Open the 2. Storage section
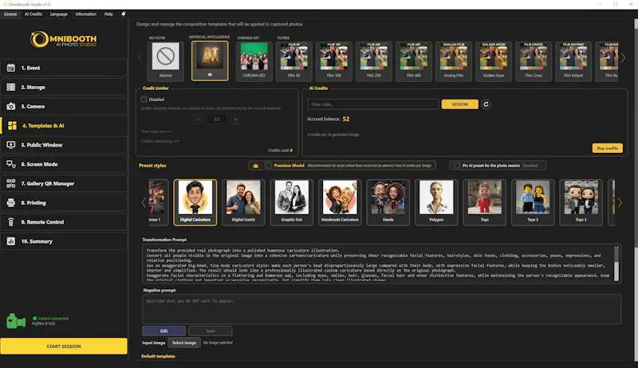 point(64,87)
